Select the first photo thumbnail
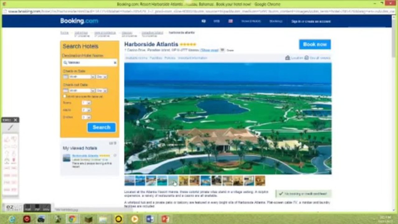The width and height of the screenshot is (398, 224). point(129,181)
